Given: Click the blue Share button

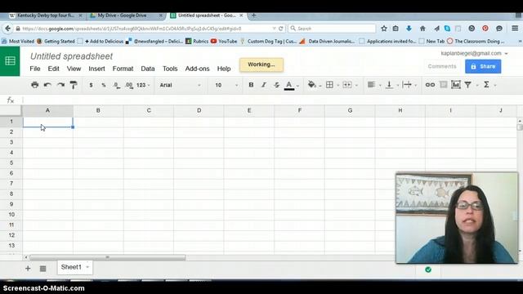Looking at the screenshot, I should (483, 66).
